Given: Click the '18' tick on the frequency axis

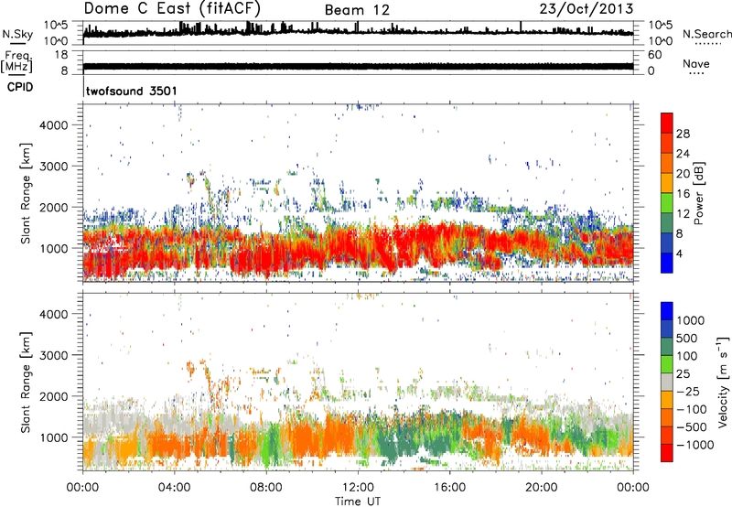Looking at the screenshot, I should [61, 55].
